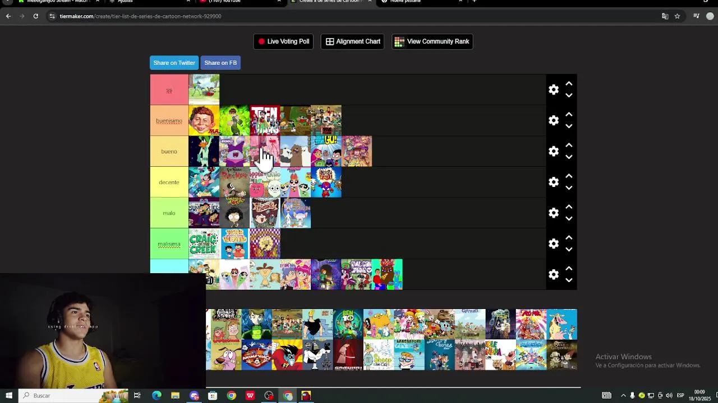The width and height of the screenshot is (718, 403).
Task: Open settings gear for the unnamed cyan tier
Action: click(x=554, y=274)
